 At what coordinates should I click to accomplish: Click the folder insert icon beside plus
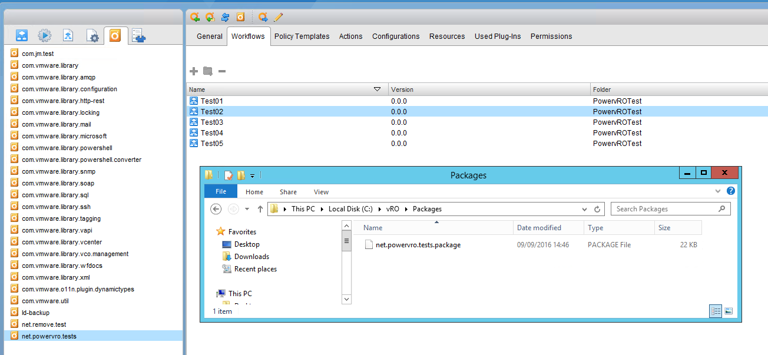coord(207,71)
